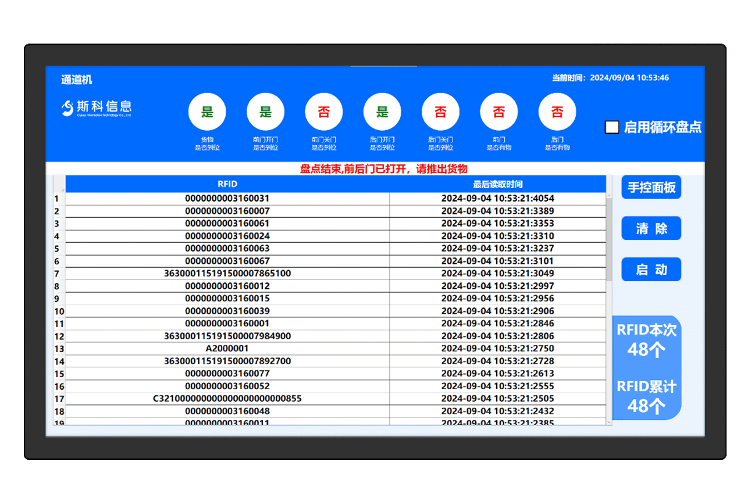Sort by the RFID column header
This screenshot has height=496, width=751.
pyautogui.click(x=227, y=184)
